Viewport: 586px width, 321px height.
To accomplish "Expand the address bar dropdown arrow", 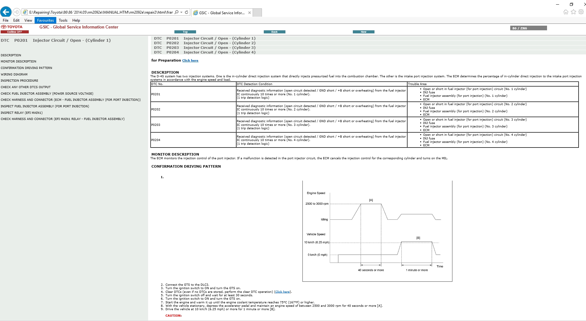I will [181, 12].
